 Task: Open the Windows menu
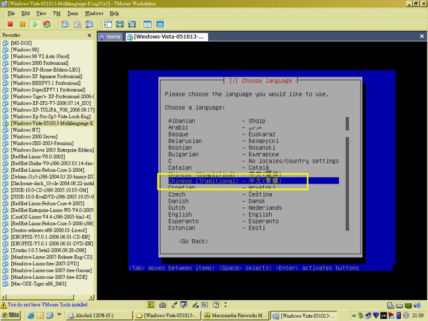(94, 13)
